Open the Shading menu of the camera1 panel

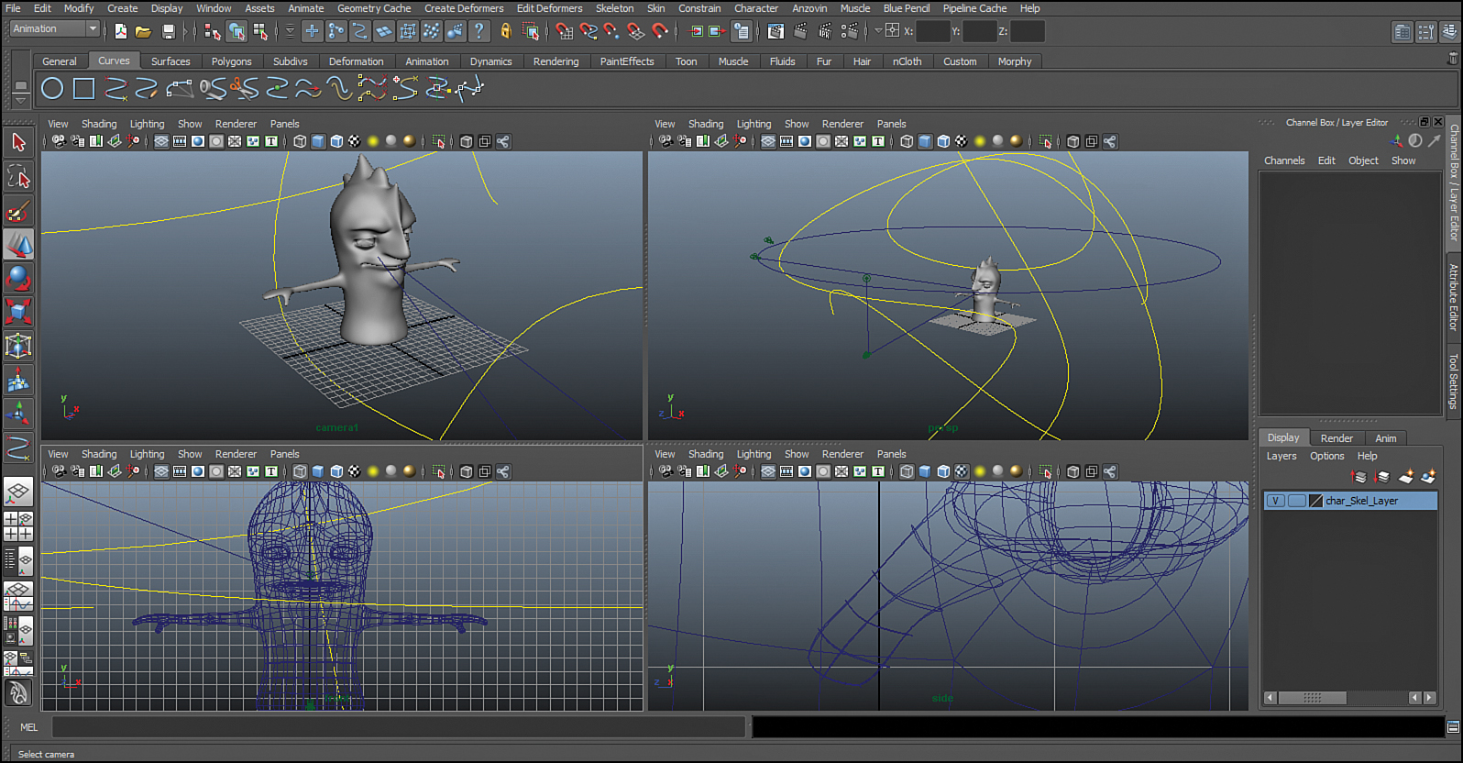coord(99,124)
